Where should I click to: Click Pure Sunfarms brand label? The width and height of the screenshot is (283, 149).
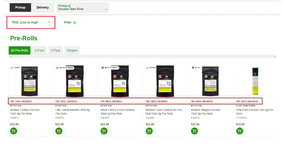246,106
